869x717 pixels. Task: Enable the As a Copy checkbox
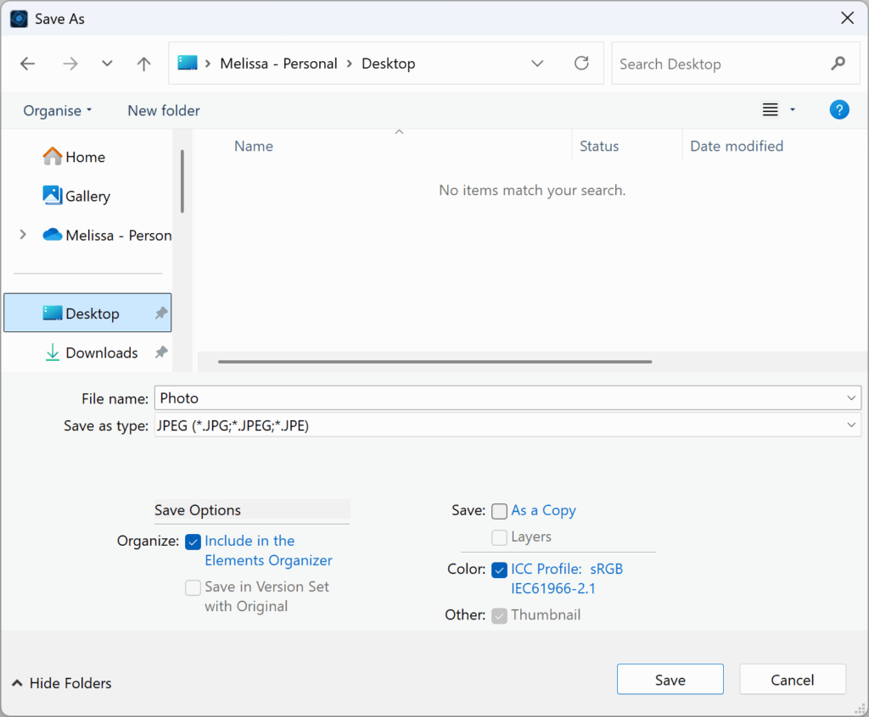pyautogui.click(x=500, y=511)
